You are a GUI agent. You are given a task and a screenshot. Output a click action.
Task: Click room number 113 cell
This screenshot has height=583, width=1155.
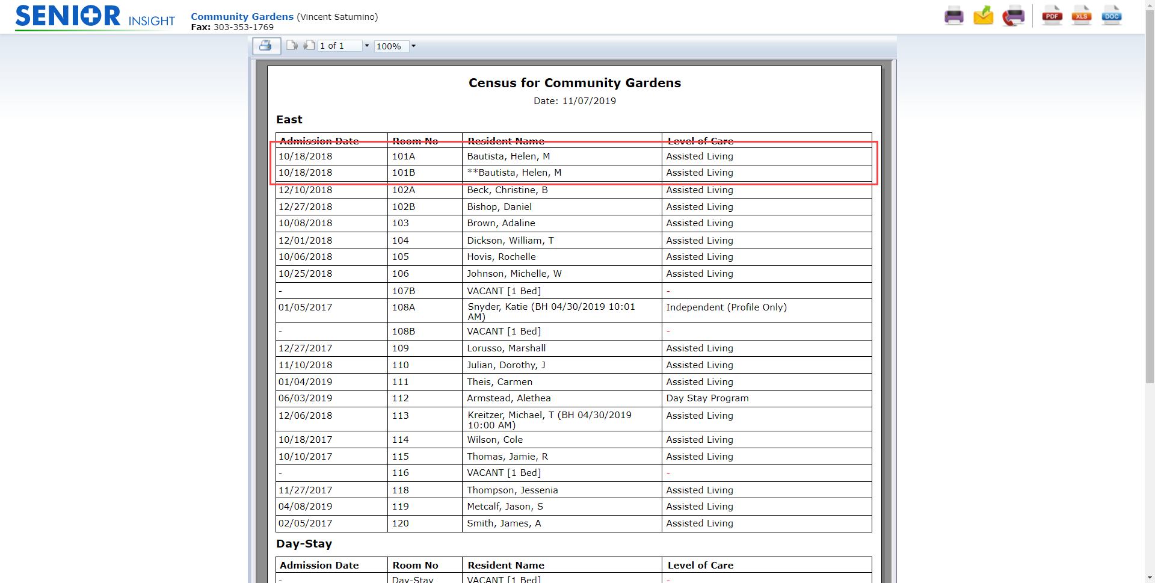(x=425, y=419)
